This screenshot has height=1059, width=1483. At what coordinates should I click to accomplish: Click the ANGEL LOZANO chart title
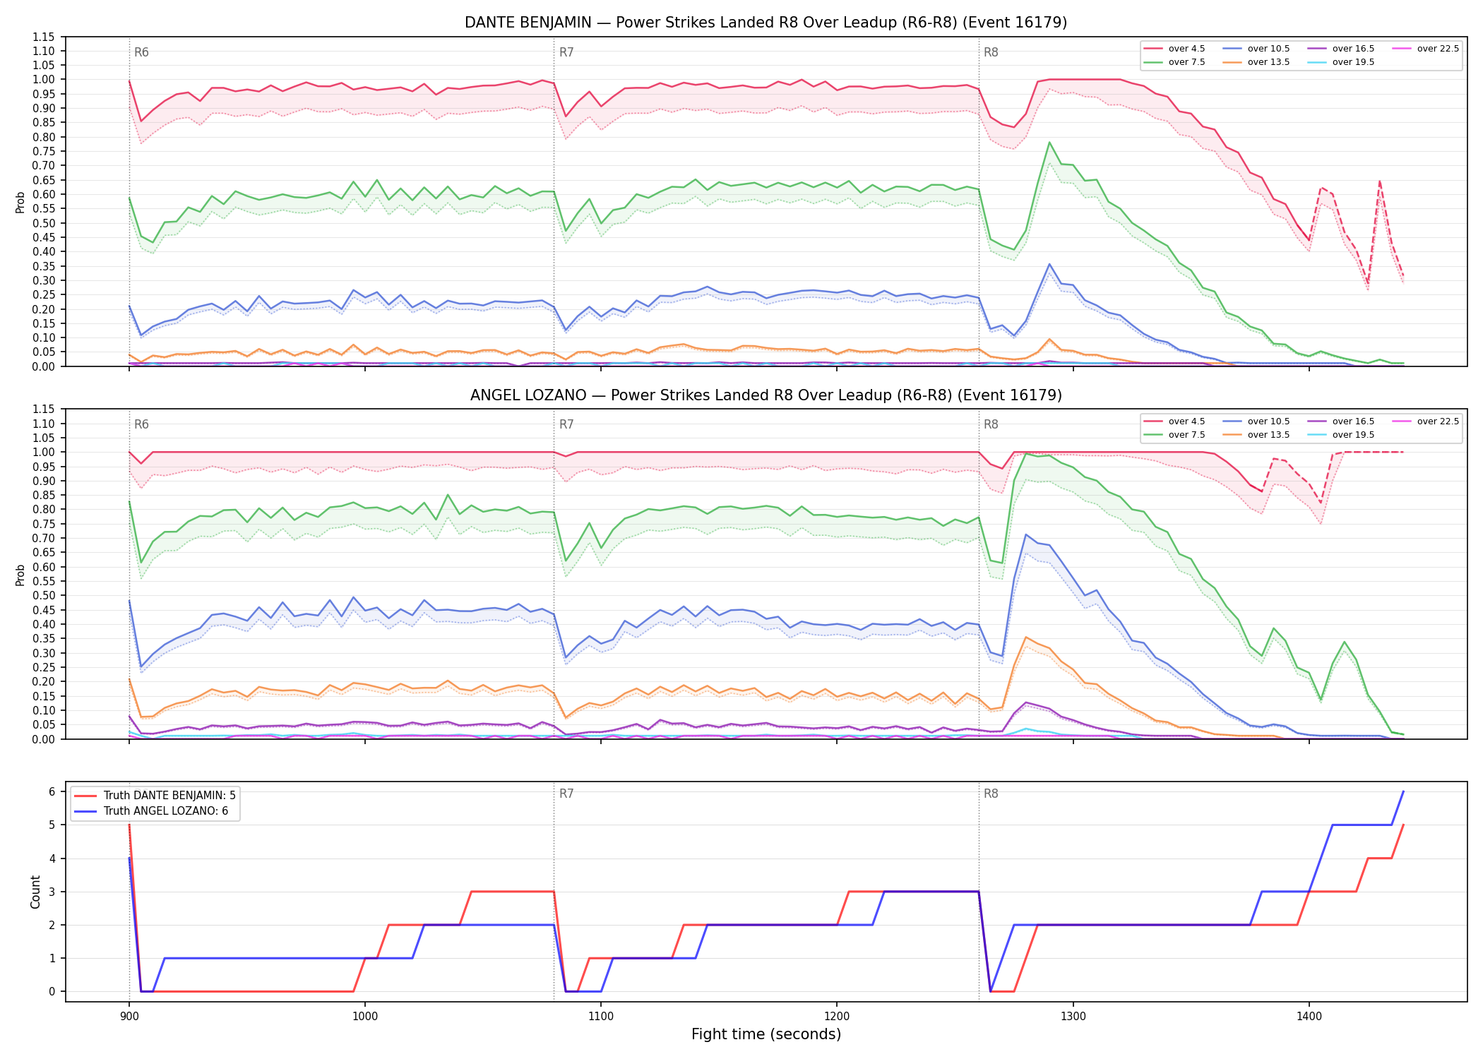(x=766, y=395)
